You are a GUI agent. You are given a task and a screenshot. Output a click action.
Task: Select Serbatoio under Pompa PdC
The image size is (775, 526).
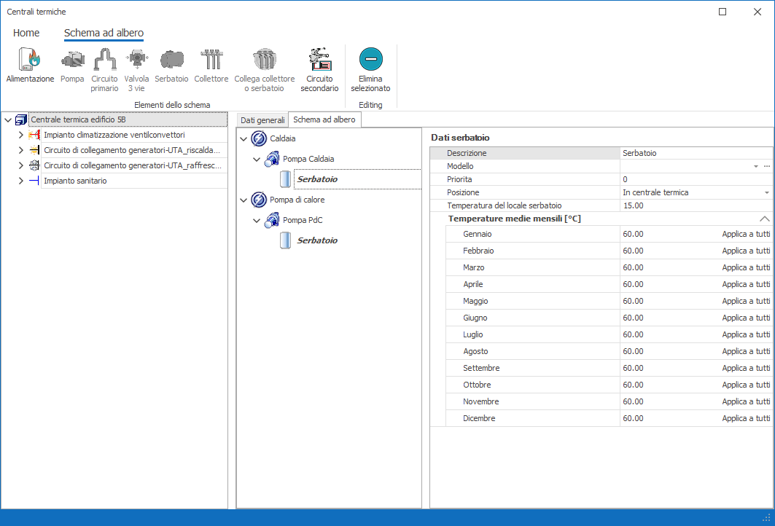[317, 240]
